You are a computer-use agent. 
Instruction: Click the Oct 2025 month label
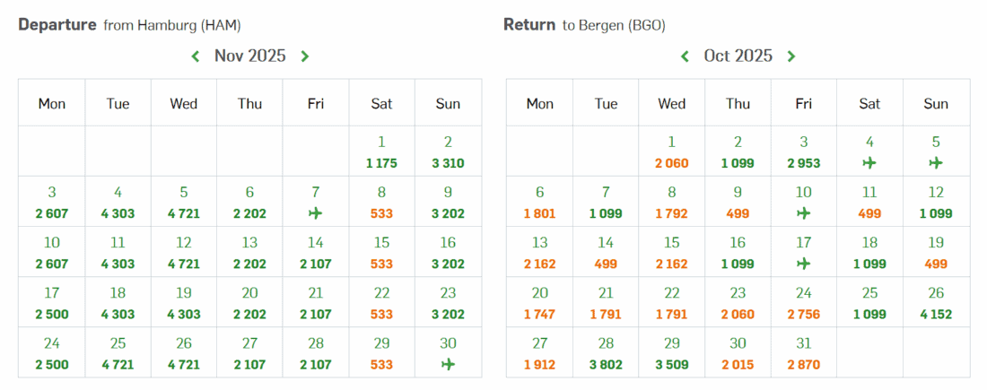tap(738, 56)
